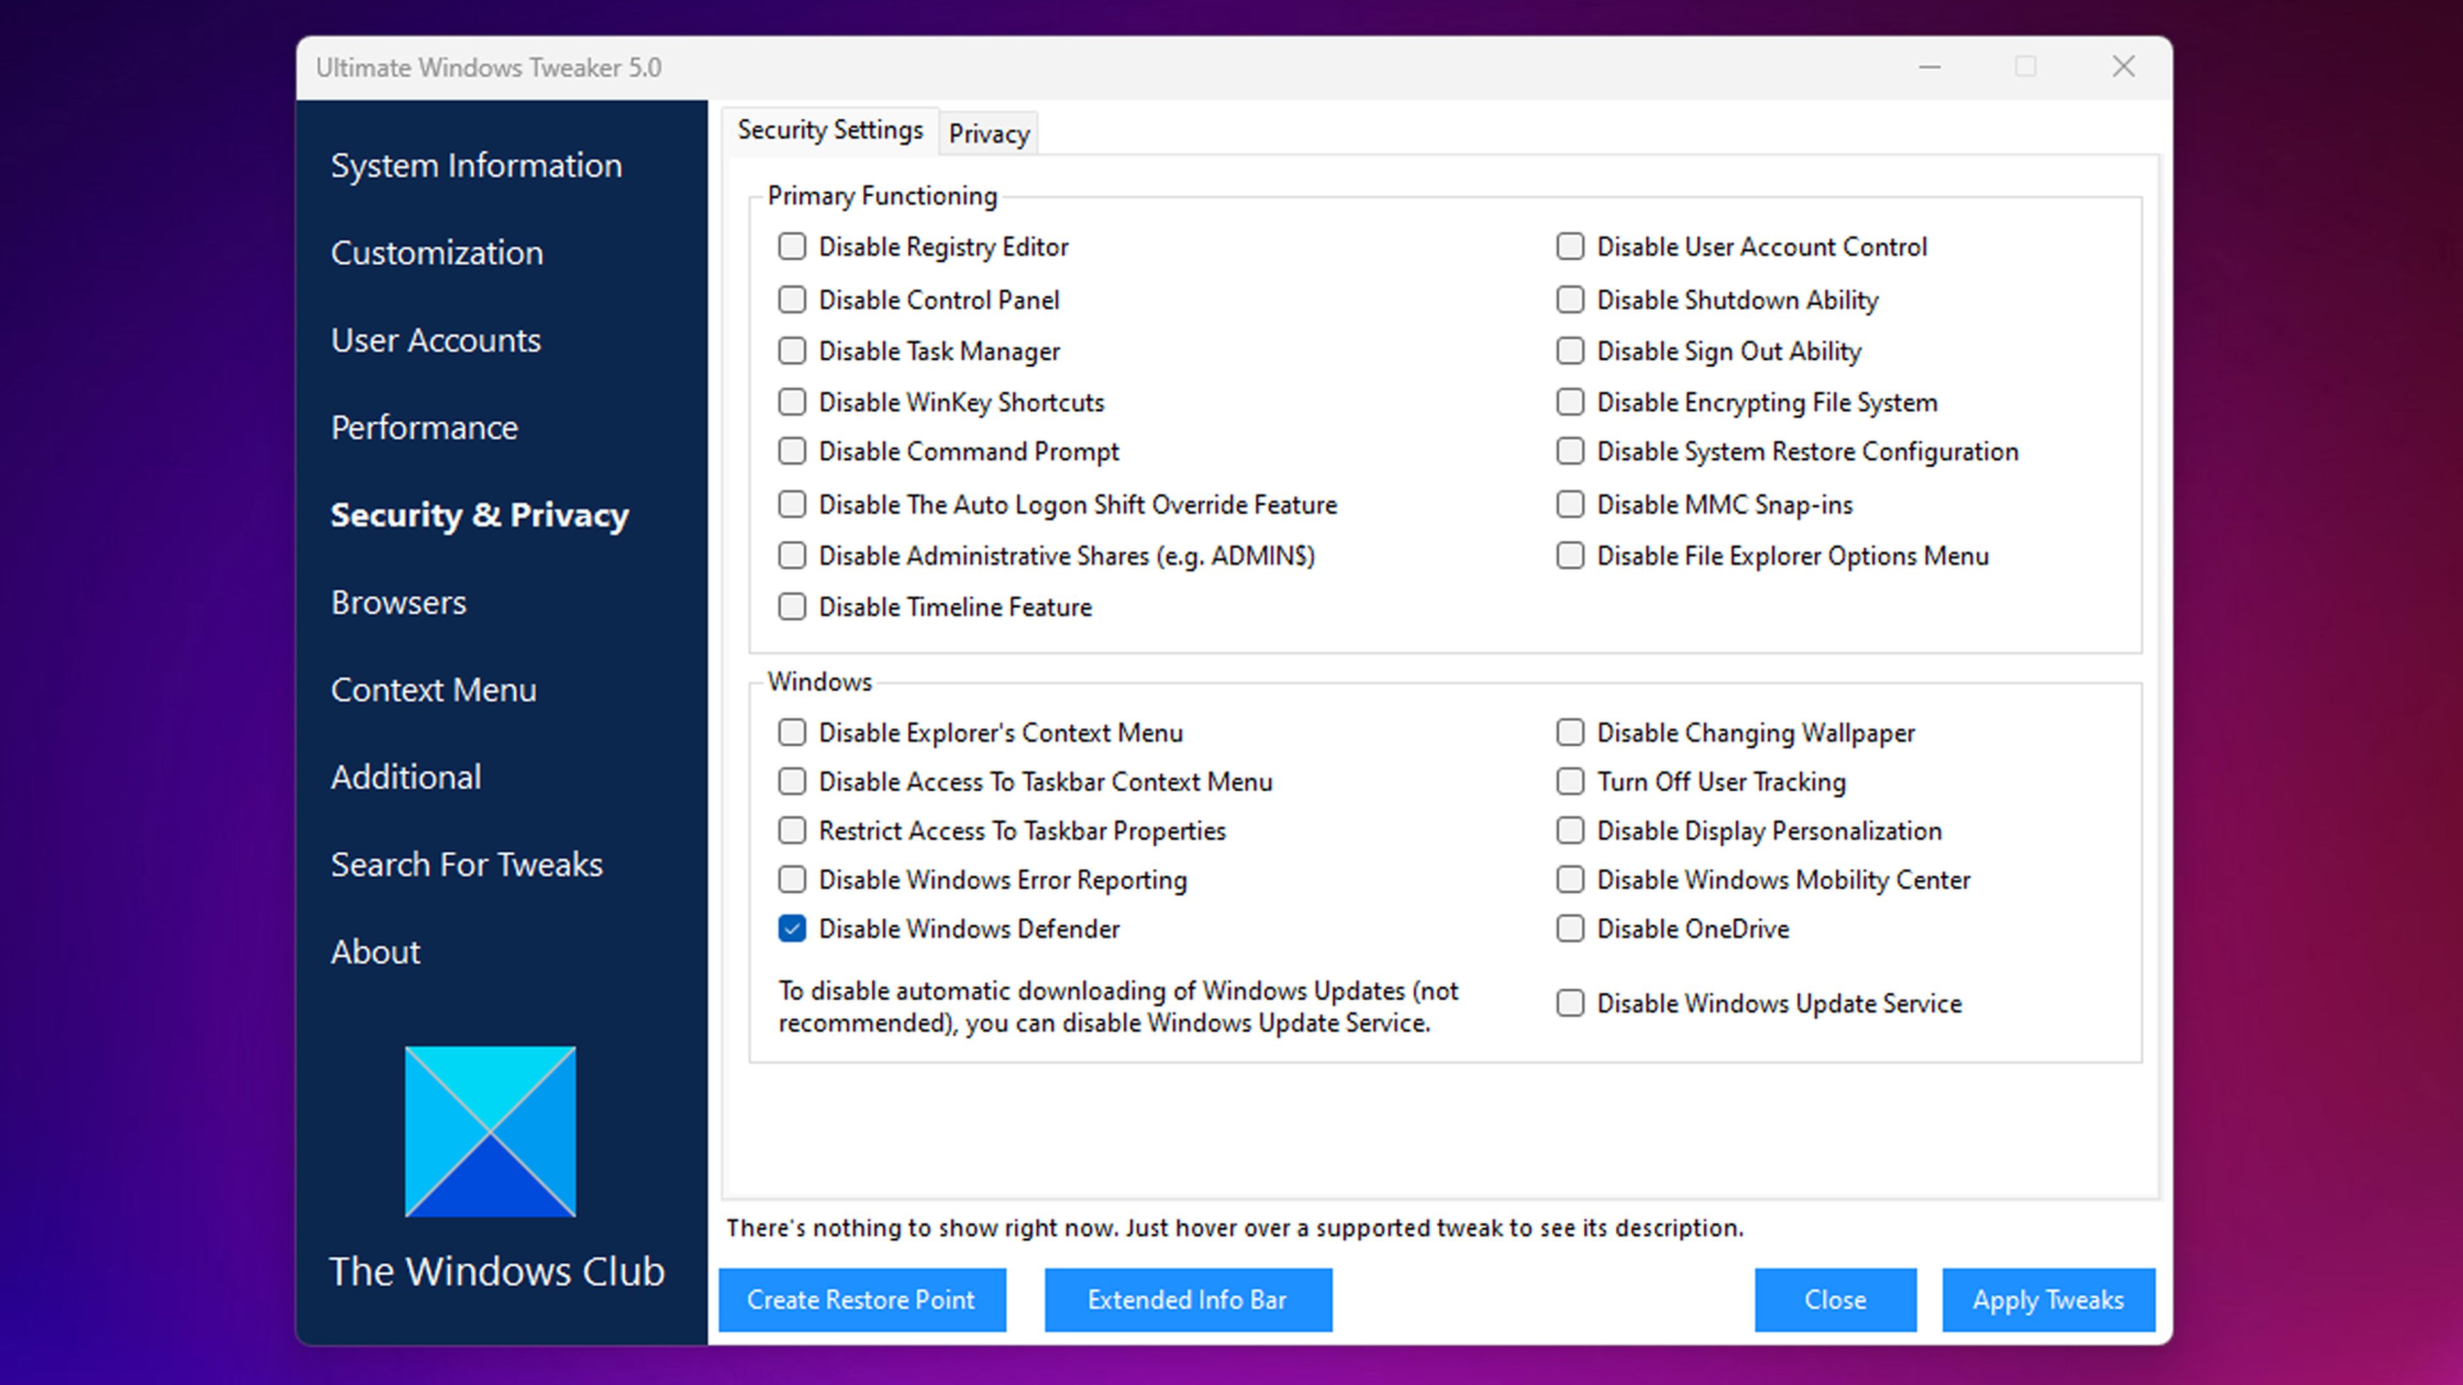Tick Disable OneDrive
The height and width of the screenshot is (1385, 2463).
point(1570,929)
